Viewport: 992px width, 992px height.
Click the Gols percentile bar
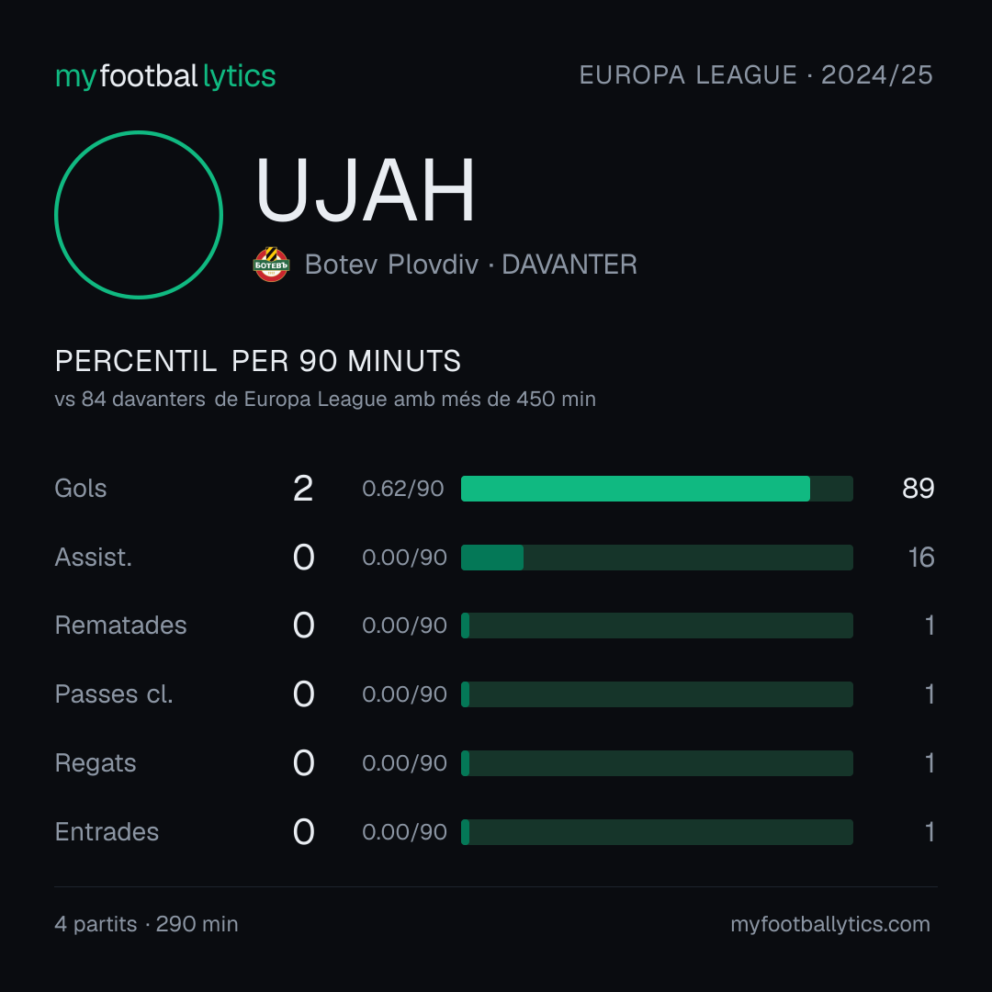coord(657,489)
